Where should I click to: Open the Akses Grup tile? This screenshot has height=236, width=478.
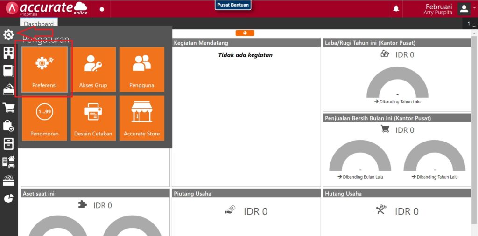click(93, 70)
